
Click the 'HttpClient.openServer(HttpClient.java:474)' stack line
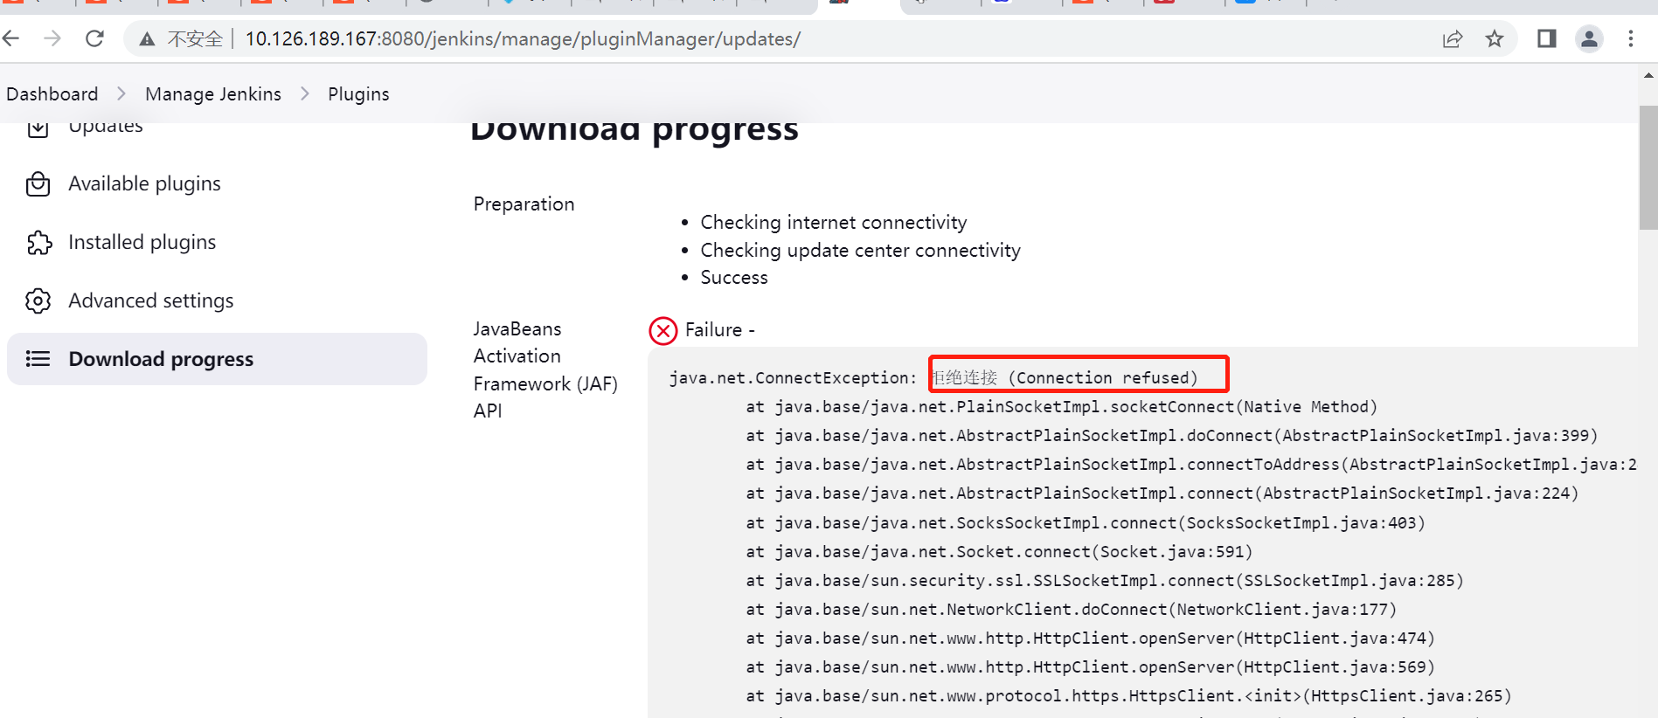(1091, 639)
